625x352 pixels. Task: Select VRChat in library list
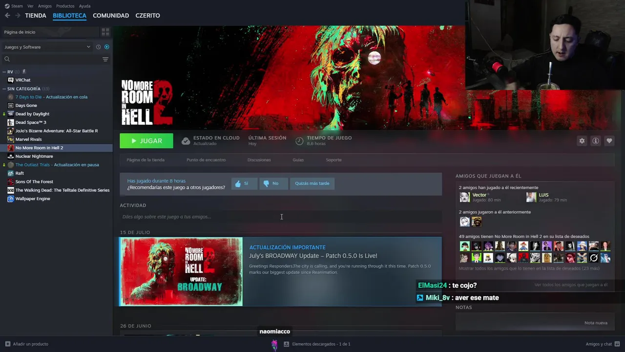click(x=23, y=80)
